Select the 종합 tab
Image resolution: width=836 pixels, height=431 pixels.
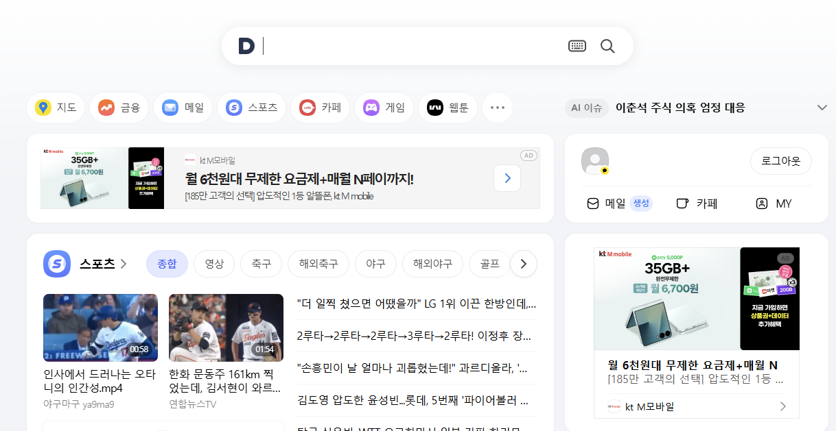(x=167, y=264)
